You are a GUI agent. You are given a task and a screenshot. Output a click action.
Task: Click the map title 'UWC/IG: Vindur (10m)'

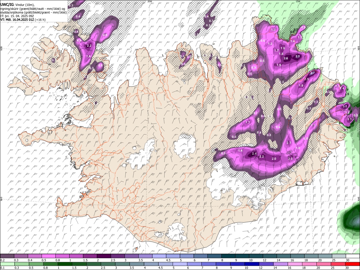point(17,5)
